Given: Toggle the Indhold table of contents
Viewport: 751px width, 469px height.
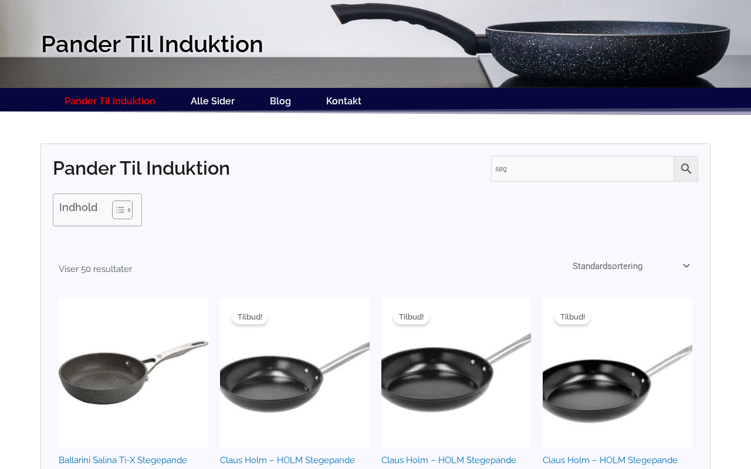Looking at the screenshot, I should pyautogui.click(x=122, y=210).
